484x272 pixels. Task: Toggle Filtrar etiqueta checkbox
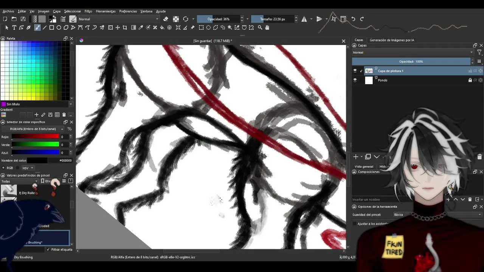[48, 250]
